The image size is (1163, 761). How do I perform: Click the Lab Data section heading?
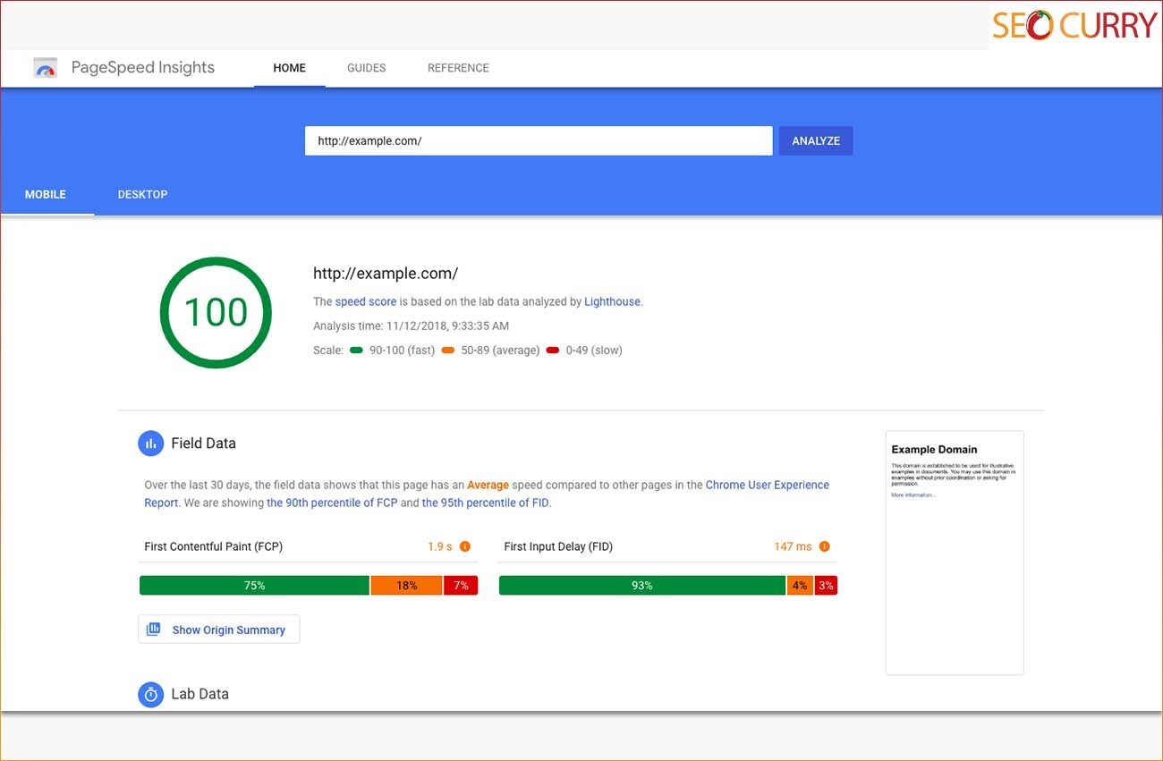click(x=200, y=694)
